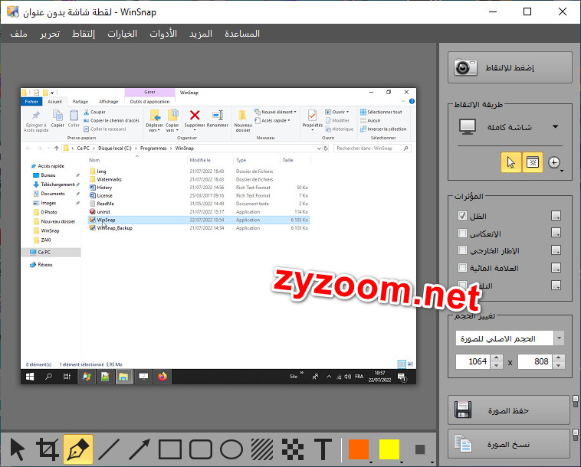Click the WinSnap app icon in title bar
Screen dimensions: 581x467
pos(13,11)
